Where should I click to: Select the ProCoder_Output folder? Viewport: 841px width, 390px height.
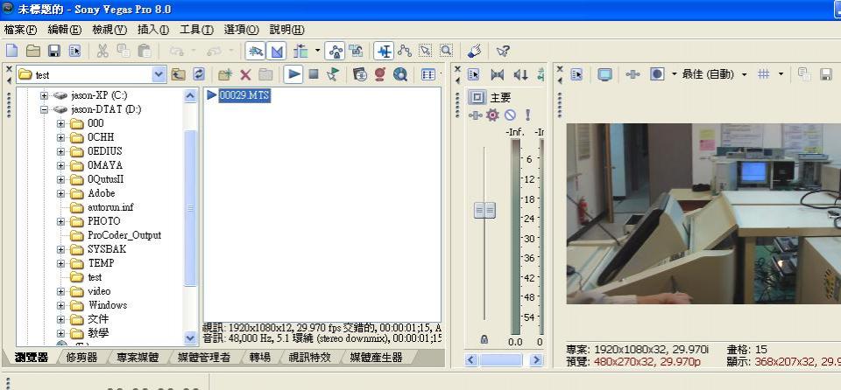tap(124, 235)
